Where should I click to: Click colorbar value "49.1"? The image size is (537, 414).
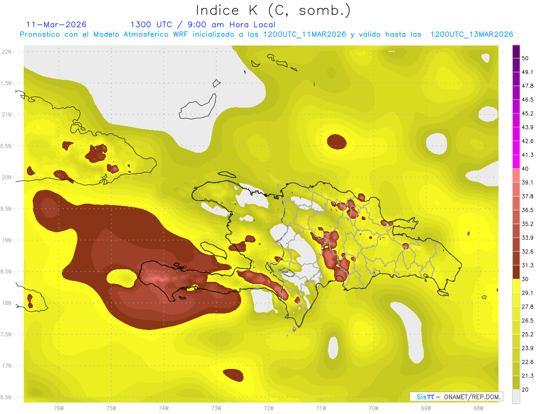528,72
